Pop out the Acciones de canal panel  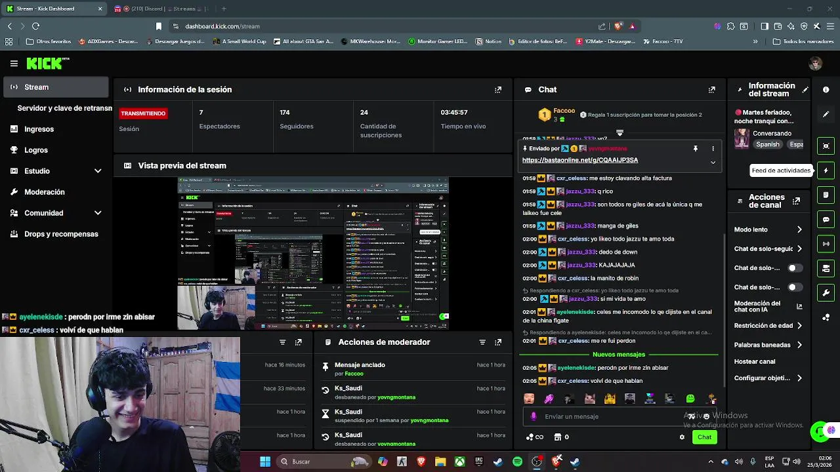tap(796, 201)
